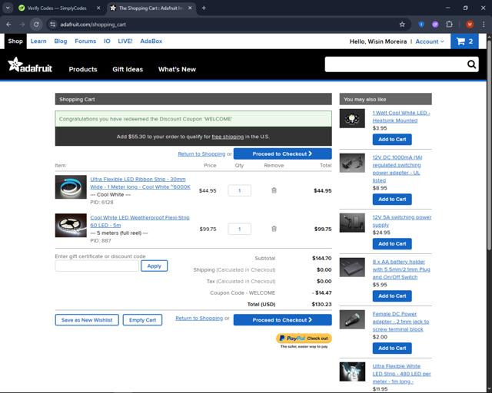Click the bottom Proceed to Checkout button
Screen dimensions: 492x393
point(282,320)
